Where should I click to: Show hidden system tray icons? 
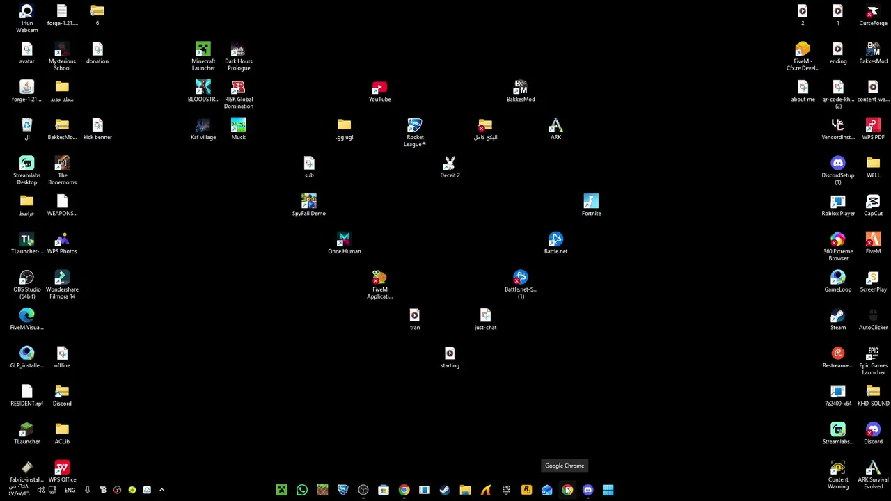tap(161, 490)
